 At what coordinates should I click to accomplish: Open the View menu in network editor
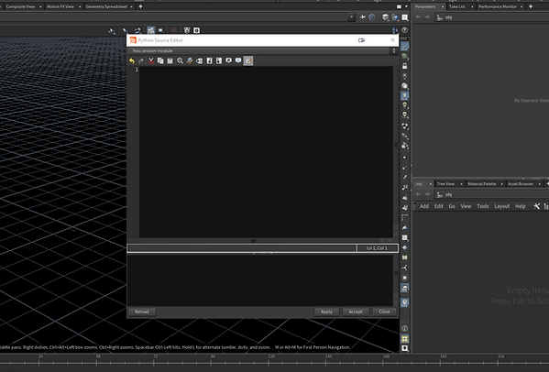pos(466,206)
